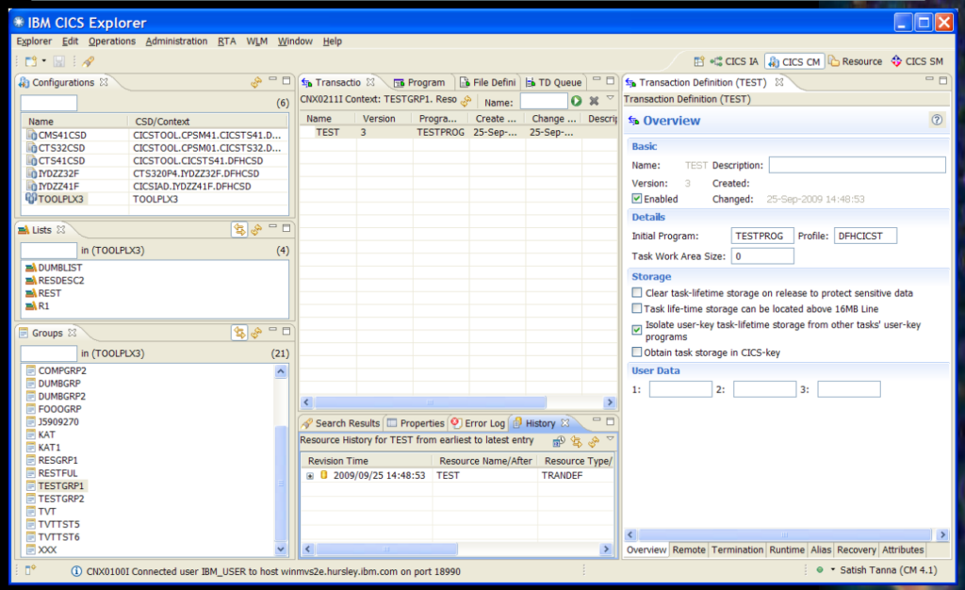
Task: Select the DUMBLIST list
Action: [59, 268]
